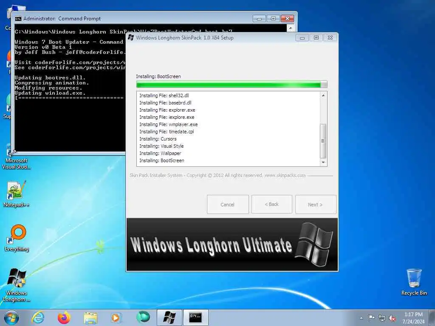Click the Show Desktop strip on taskbar
This screenshot has width=435, height=326.
[432, 318]
